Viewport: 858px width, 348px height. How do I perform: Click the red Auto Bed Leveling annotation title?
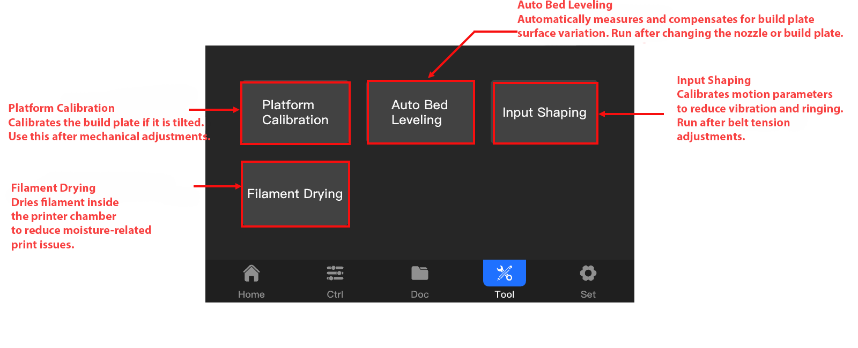(x=565, y=5)
